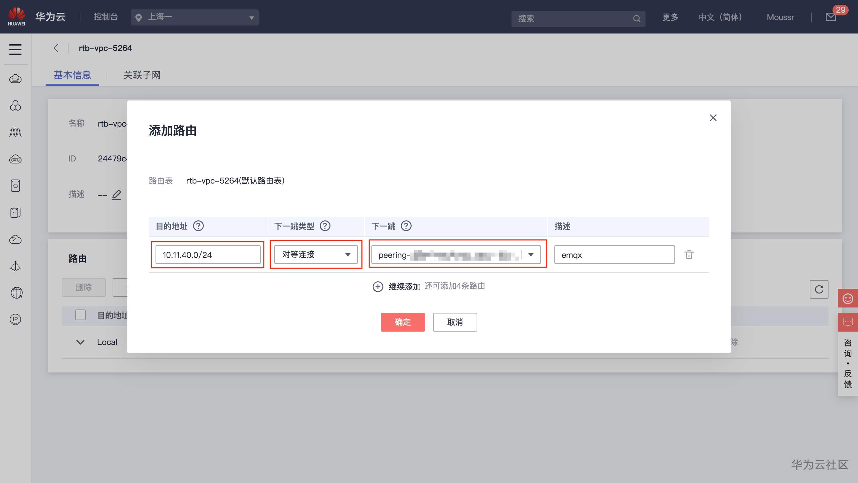Open the 更多 menu in the top bar

pos(670,17)
